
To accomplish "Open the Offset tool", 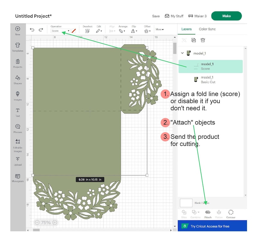I will pyautogui.click(x=147, y=31).
